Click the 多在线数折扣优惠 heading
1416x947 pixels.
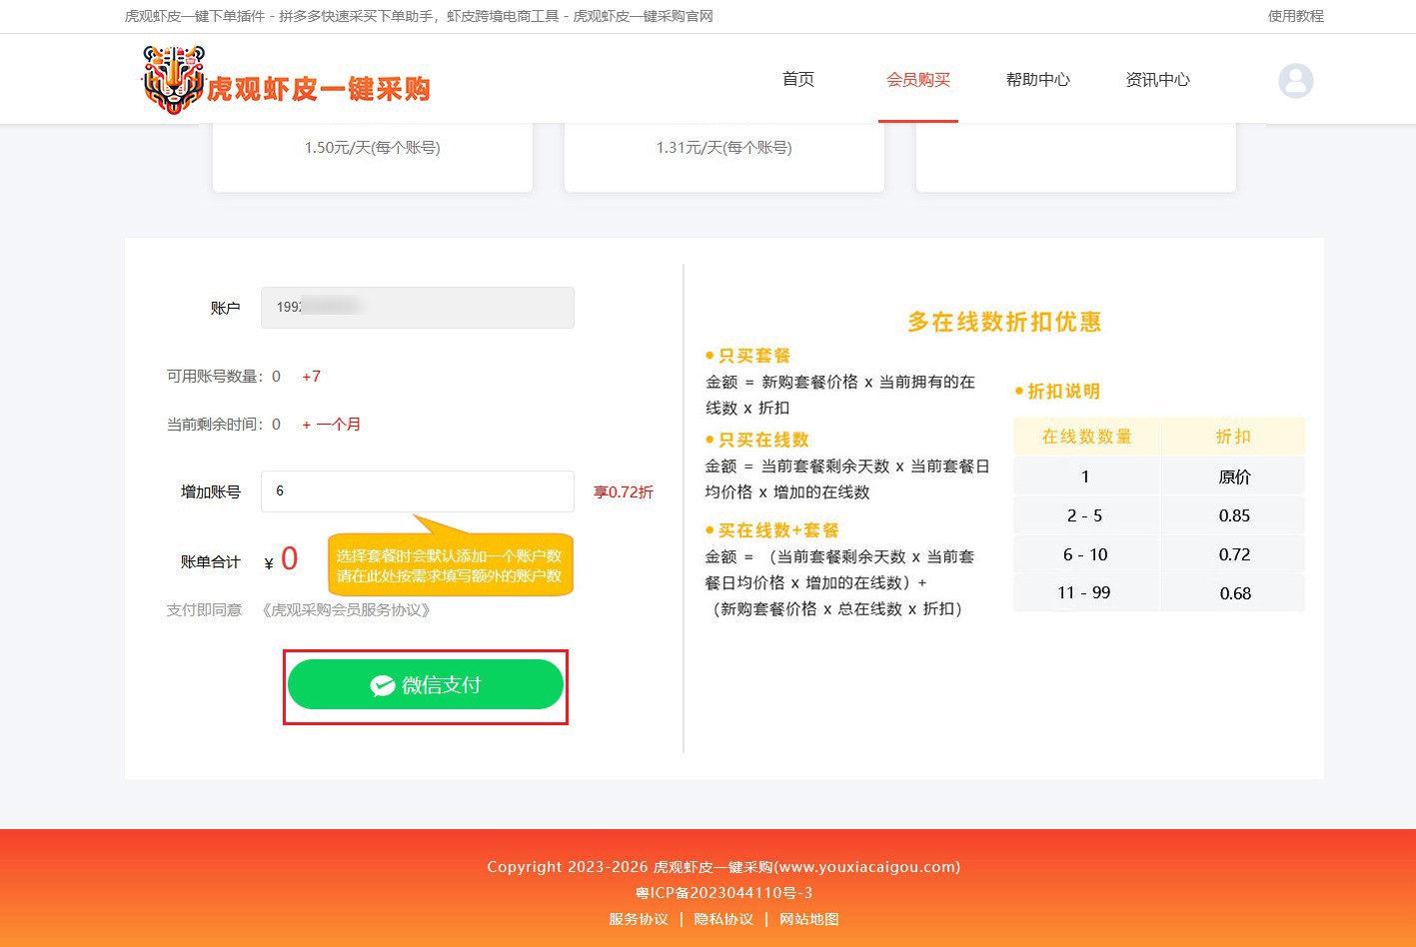pos(1004,322)
